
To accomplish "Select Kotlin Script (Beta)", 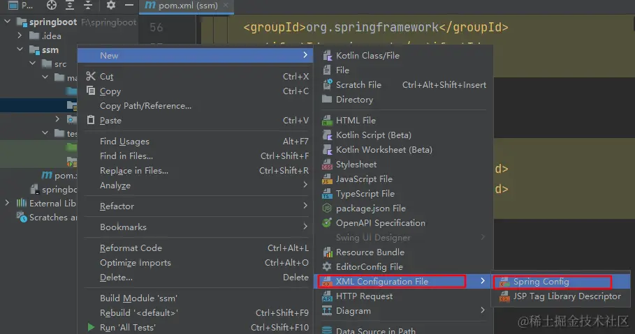I will pyautogui.click(x=404, y=135).
